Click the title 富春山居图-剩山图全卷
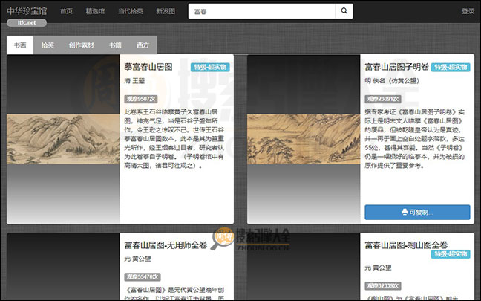The image size is (481, 301). point(406,245)
